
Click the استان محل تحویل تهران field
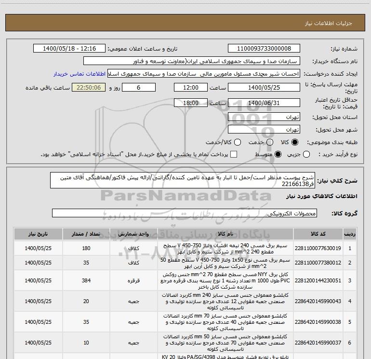click(264, 117)
